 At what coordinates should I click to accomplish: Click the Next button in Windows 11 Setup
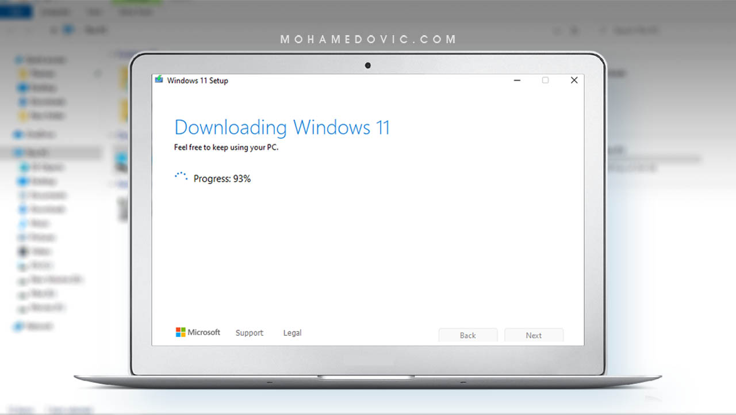pos(534,335)
